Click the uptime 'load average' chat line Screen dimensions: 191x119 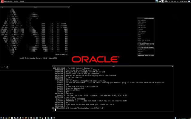click(97, 95)
